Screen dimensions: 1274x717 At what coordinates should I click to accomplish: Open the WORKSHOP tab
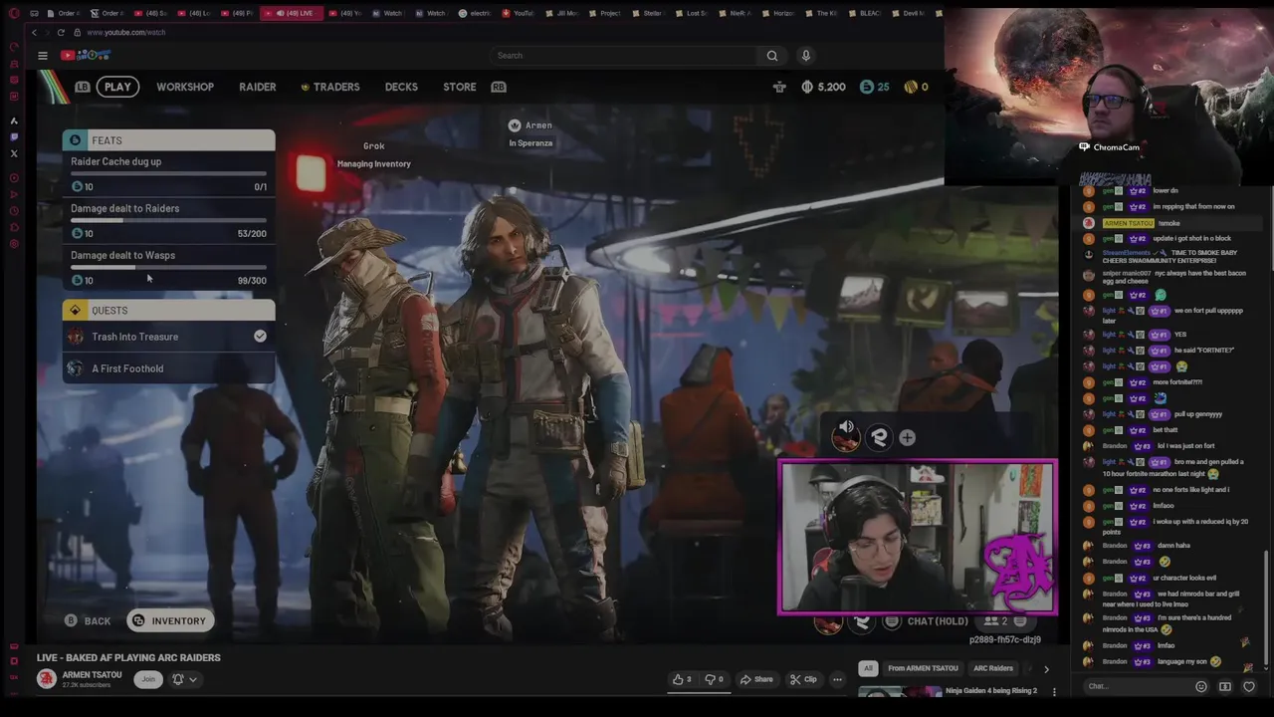pyautogui.click(x=185, y=87)
